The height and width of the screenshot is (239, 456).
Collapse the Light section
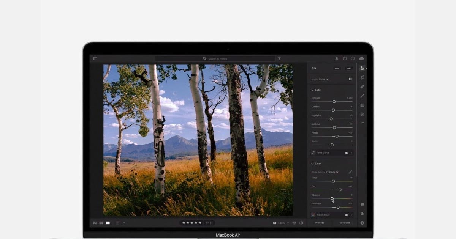tap(313, 90)
